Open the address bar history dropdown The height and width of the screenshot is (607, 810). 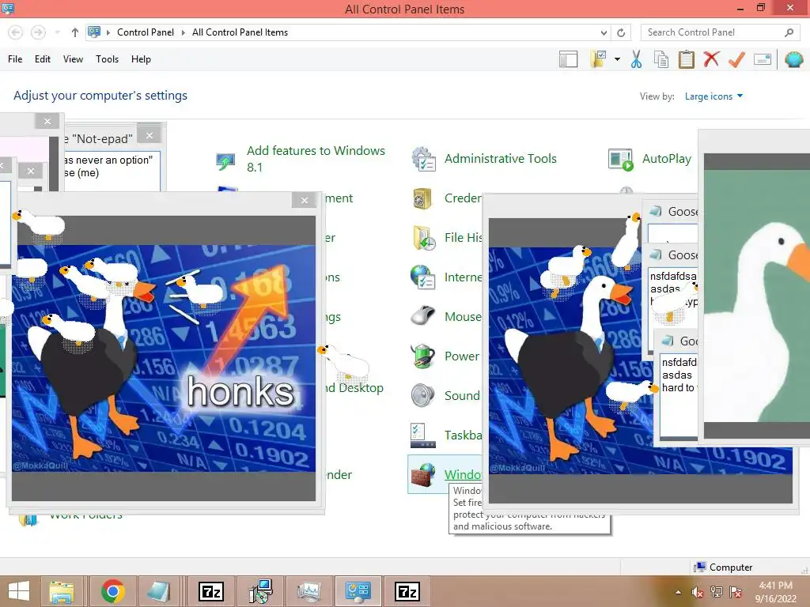coord(604,32)
